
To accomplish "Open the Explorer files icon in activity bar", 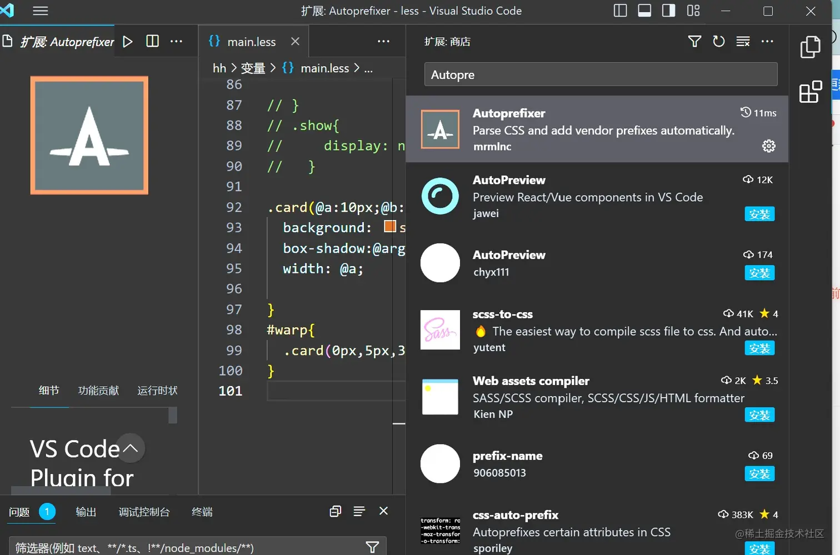I will (x=810, y=47).
